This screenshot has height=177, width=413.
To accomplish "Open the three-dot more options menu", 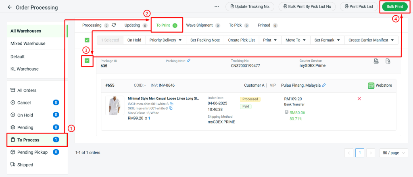I will pyautogui.click(x=217, y=7).
